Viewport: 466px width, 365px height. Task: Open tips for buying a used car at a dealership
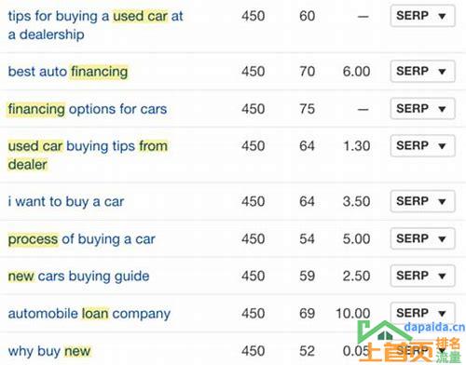95,25
